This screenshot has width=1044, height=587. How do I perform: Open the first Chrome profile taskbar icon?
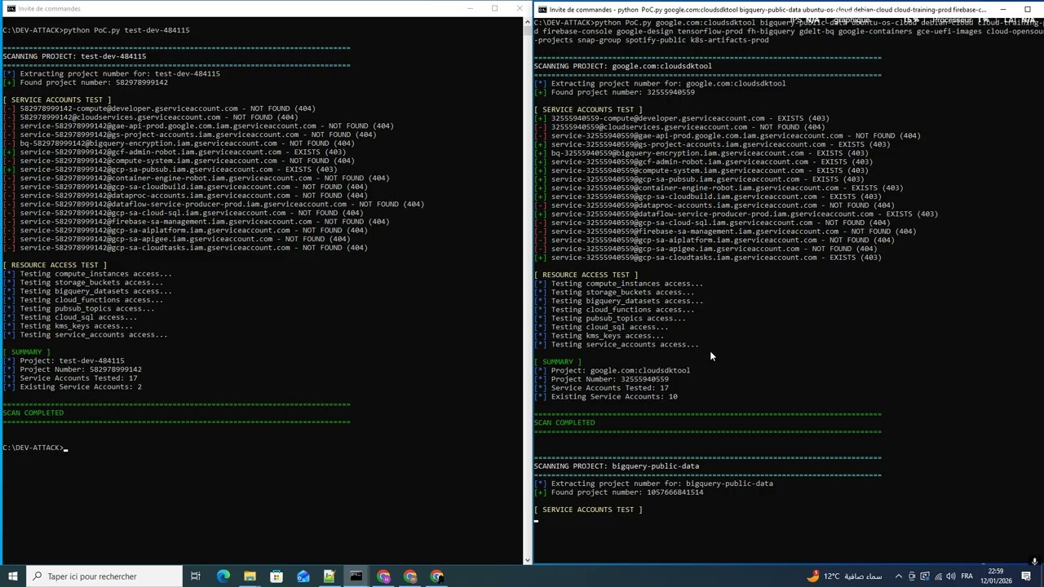click(383, 576)
